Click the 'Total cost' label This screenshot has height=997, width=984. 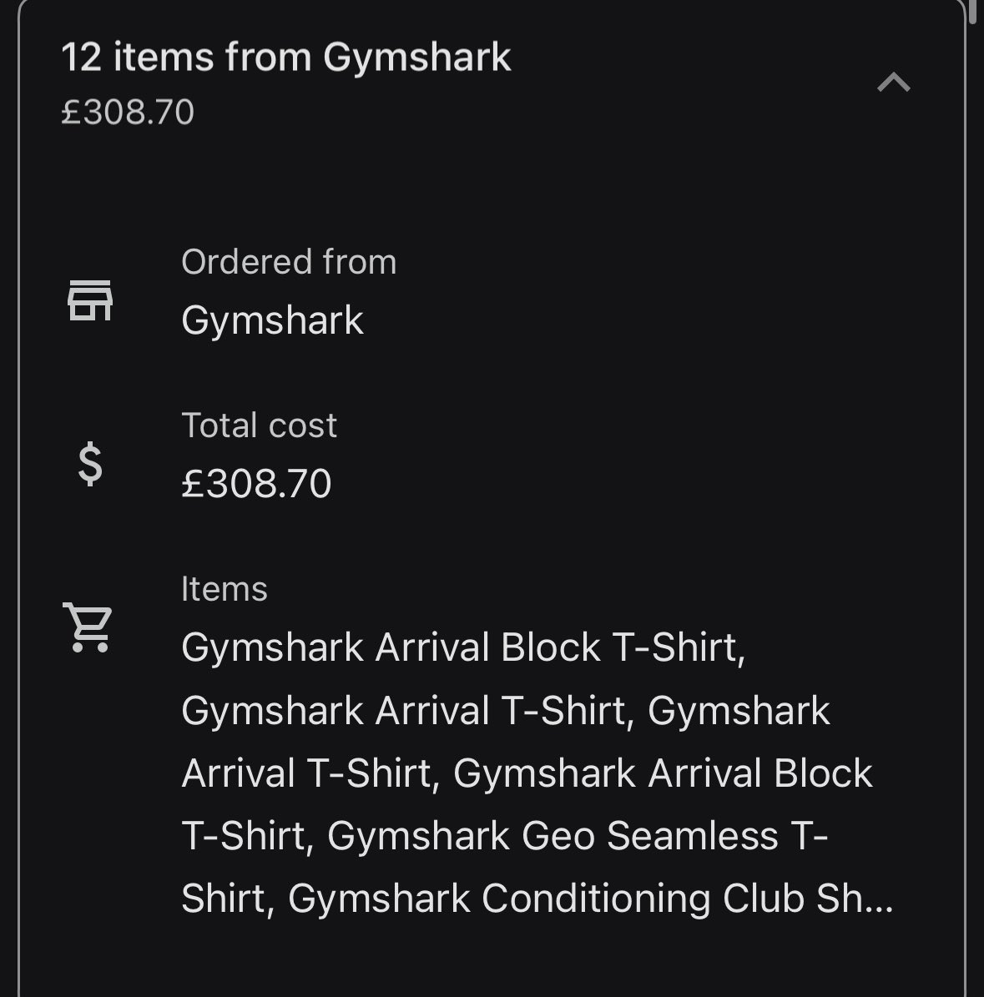(x=259, y=425)
